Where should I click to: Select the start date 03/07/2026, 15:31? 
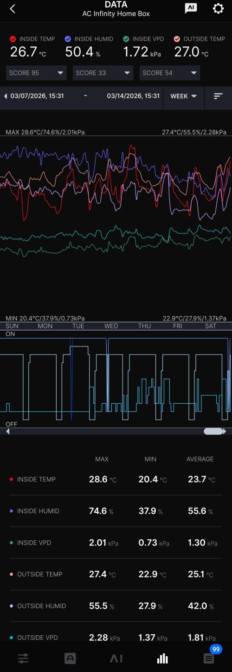click(x=37, y=96)
